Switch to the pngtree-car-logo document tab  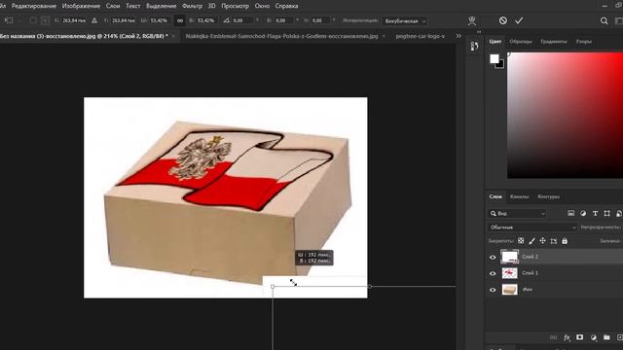click(x=420, y=36)
